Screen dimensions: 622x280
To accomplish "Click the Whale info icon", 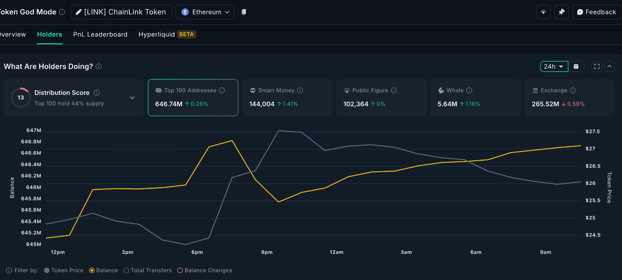I will pyautogui.click(x=469, y=90).
